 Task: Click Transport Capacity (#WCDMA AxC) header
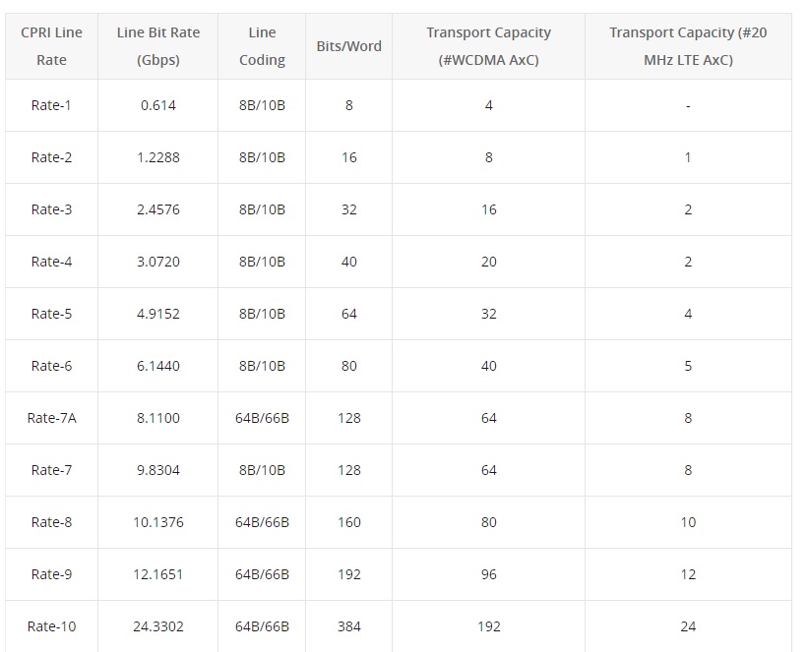tap(488, 46)
